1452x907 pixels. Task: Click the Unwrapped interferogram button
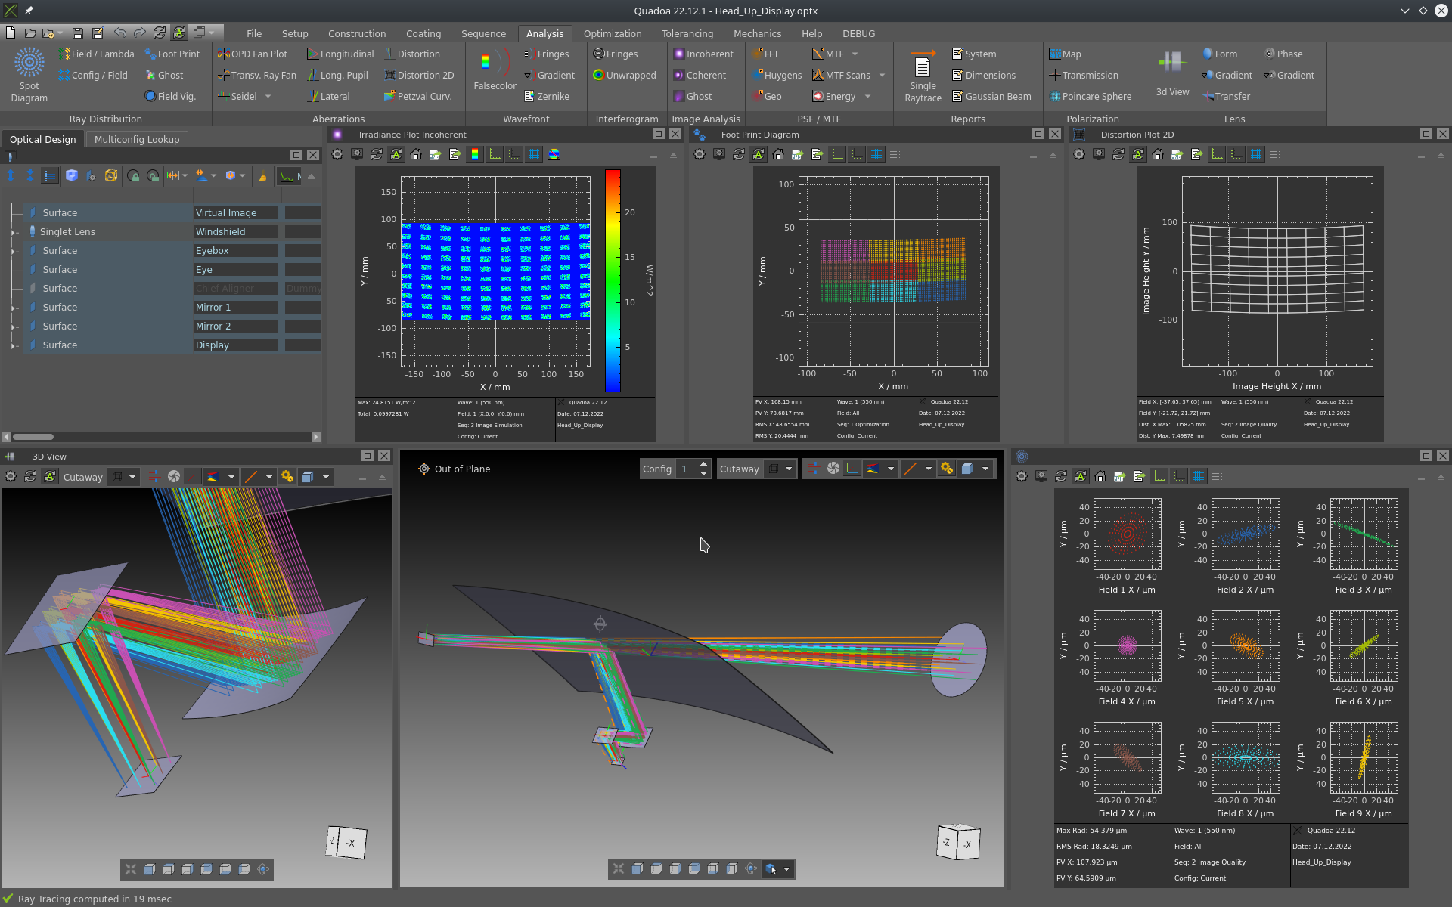click(x=625, y=75)
